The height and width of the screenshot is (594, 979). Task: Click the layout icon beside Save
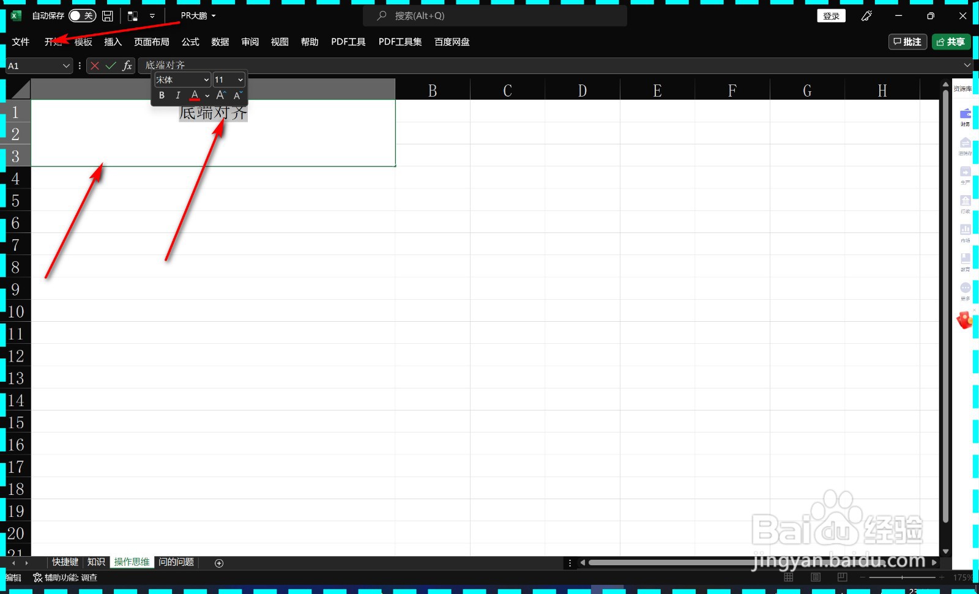pos(133,16)
